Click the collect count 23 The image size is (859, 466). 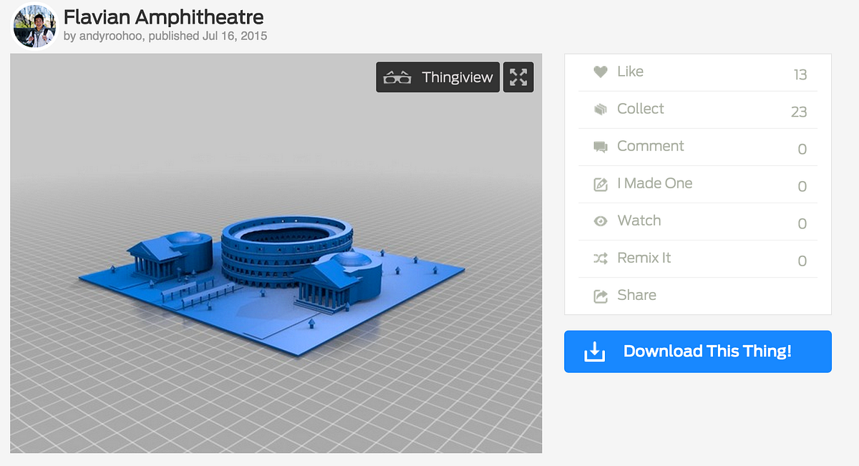799,112
